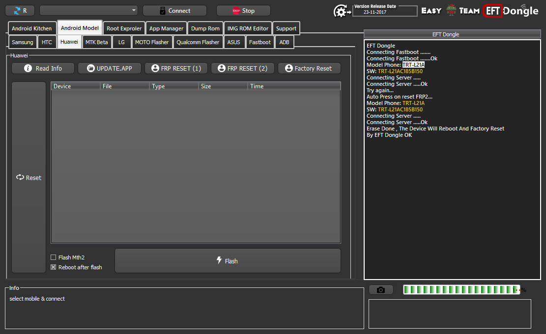Click the 'Erase Done' log line
This screenshot has width=546, height=334.
(435, 128)
